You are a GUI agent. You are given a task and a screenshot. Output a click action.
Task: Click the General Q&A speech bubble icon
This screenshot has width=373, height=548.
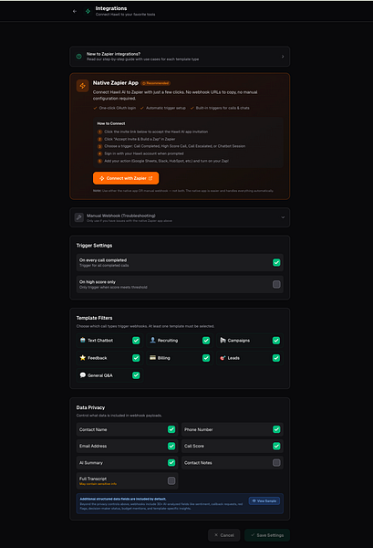click(83, 375)
